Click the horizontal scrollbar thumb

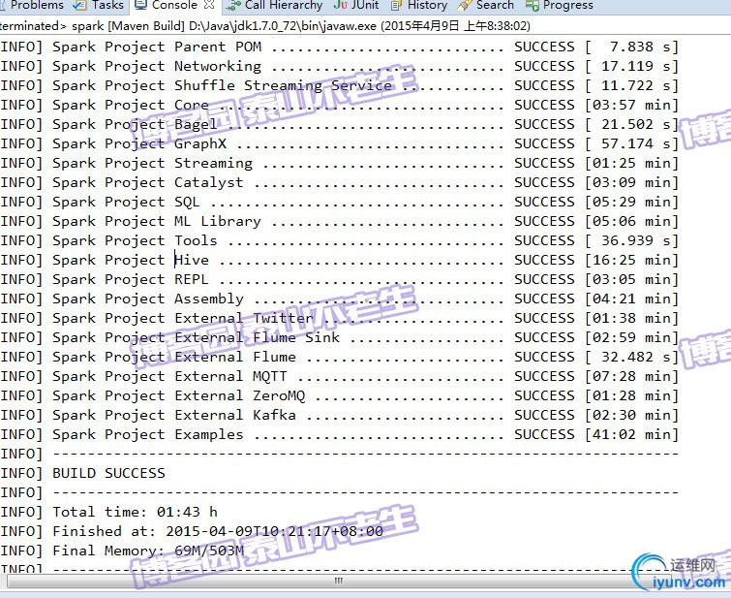tap(339, 582)
